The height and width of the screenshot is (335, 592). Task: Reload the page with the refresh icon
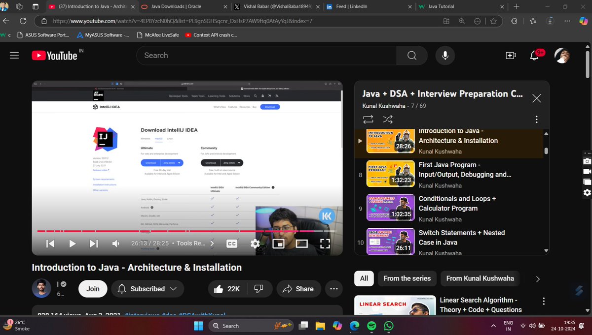pos(23,21)
